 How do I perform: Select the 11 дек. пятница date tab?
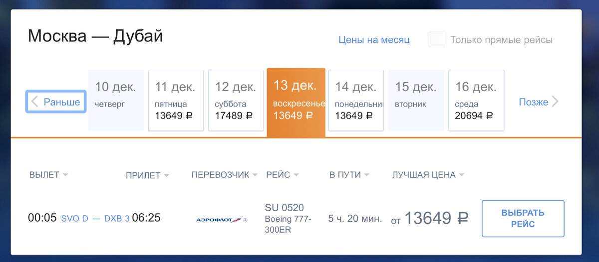point(176,100)
